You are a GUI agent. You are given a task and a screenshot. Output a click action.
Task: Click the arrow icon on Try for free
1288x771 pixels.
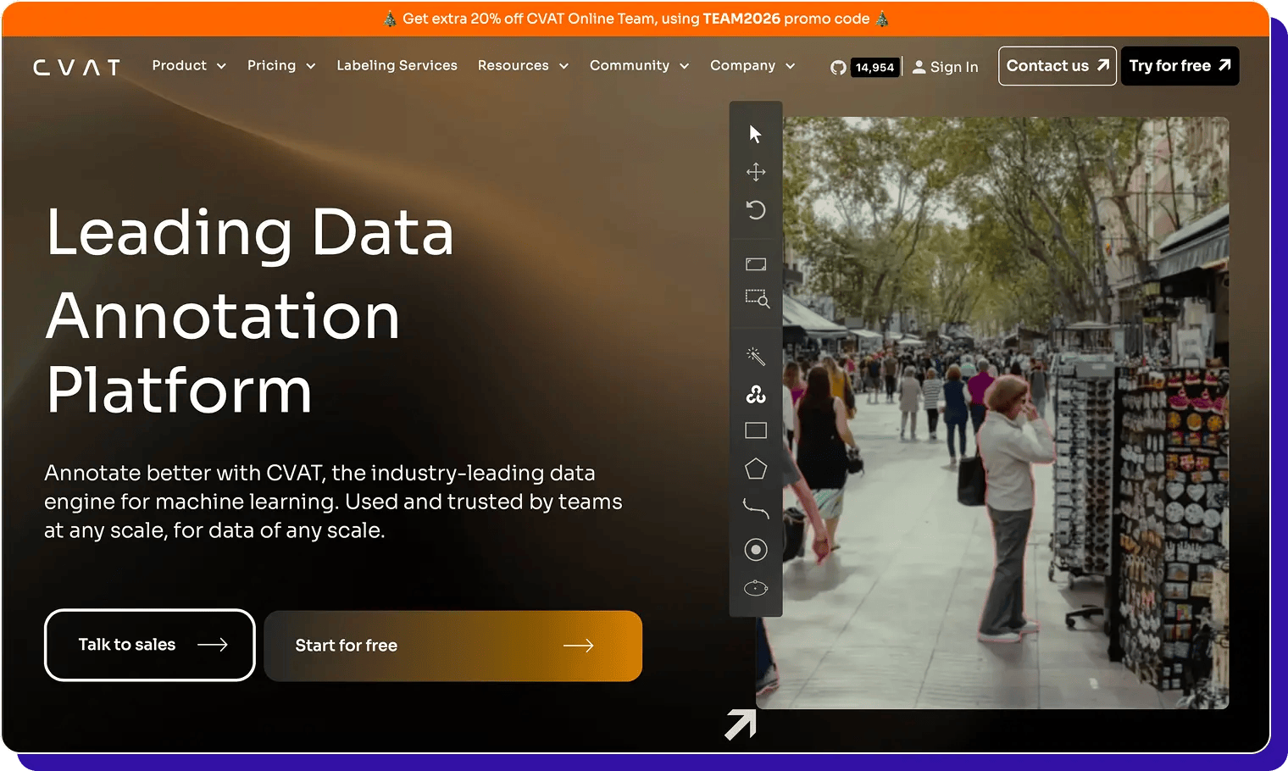(1224, 65)
